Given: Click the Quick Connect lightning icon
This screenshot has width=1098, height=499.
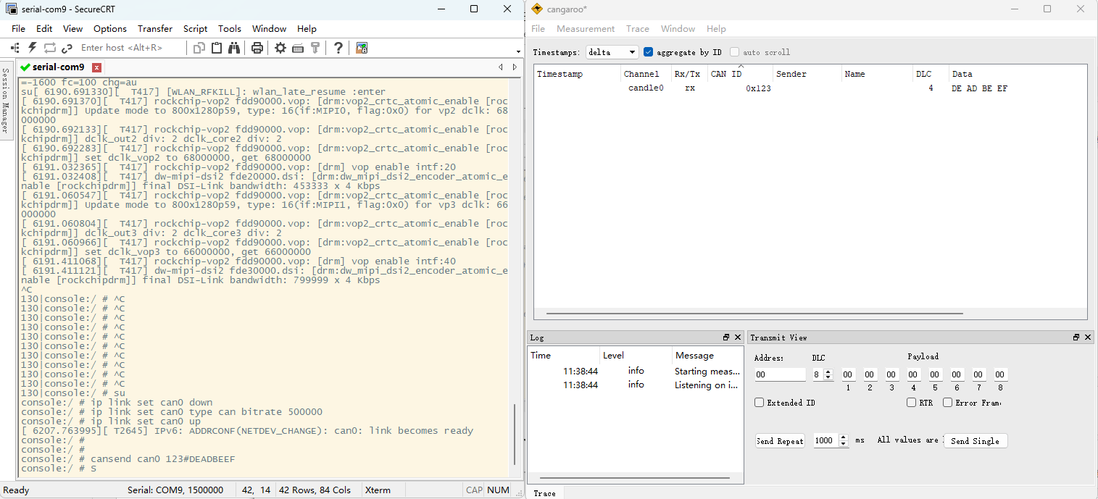Looking at the screenshot, I should coord(33,48).
